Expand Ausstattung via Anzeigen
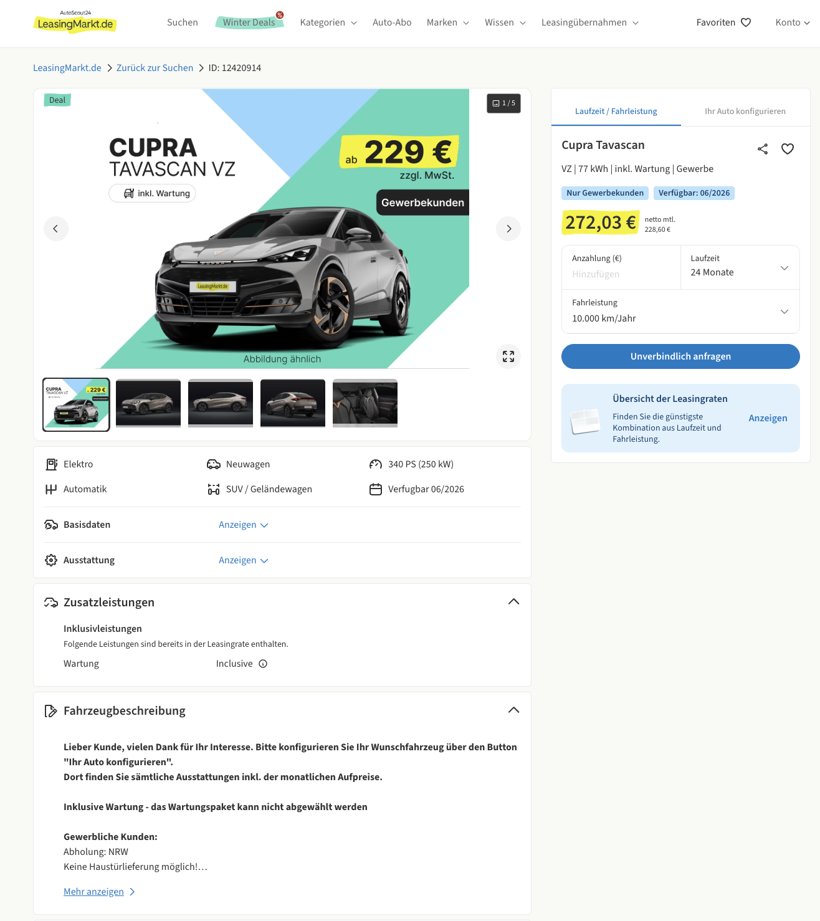 [244, 560]
